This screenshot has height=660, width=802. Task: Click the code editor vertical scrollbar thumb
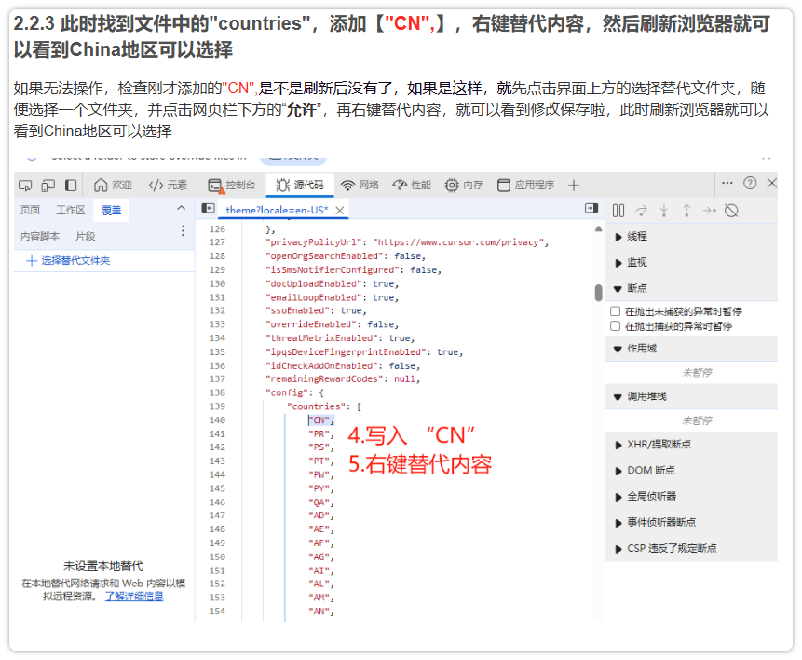coord(598,293)
